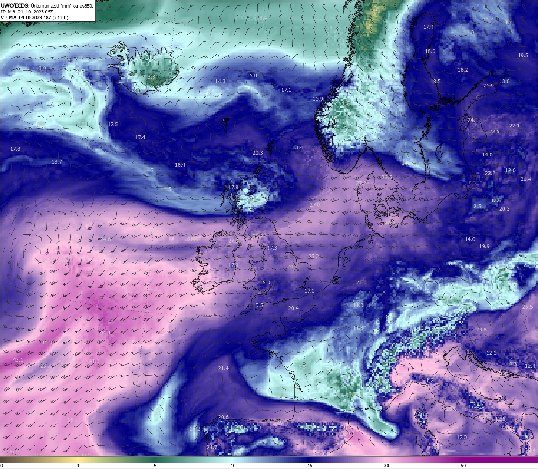
Task: Click the 18.5 value on the map
Action: [x=435, y=82]
